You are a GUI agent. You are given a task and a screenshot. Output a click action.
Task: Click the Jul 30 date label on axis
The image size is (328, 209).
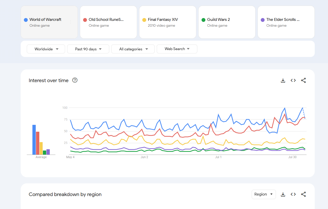point(292,157)
